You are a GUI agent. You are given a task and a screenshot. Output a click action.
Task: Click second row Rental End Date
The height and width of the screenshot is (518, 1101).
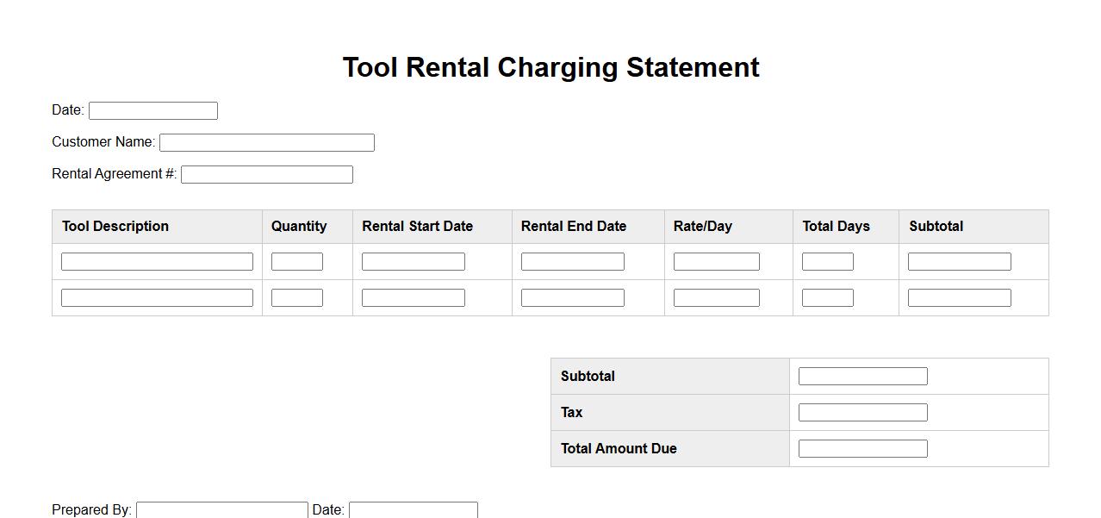573,297
